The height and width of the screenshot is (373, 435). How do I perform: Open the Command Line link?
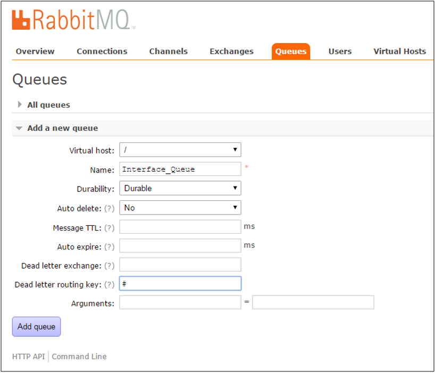click(79, 357)
